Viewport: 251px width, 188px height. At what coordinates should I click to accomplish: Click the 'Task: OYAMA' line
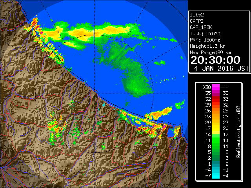click(205, 34)
